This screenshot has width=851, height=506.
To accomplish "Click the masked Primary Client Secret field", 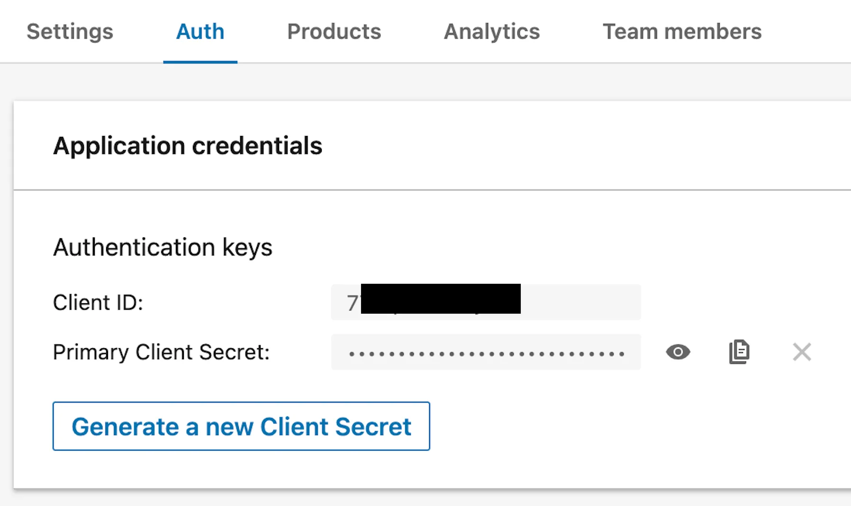I will point(485,352).
